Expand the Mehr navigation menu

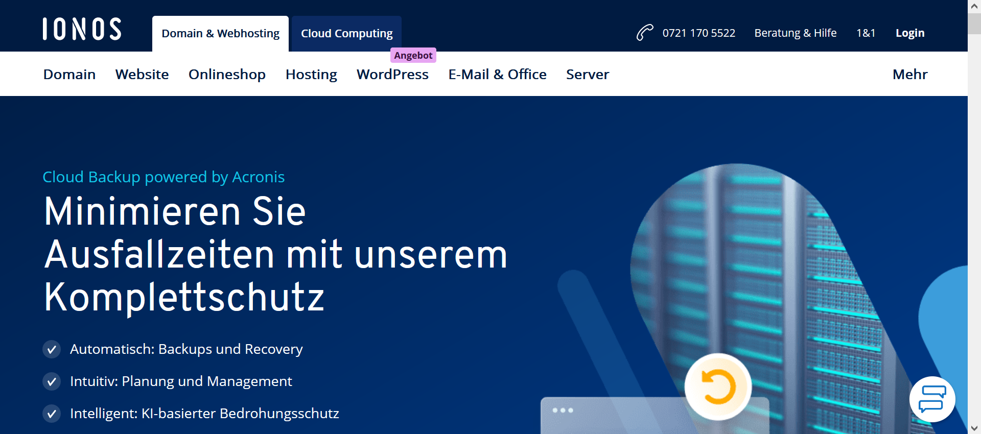coord(909,75)
